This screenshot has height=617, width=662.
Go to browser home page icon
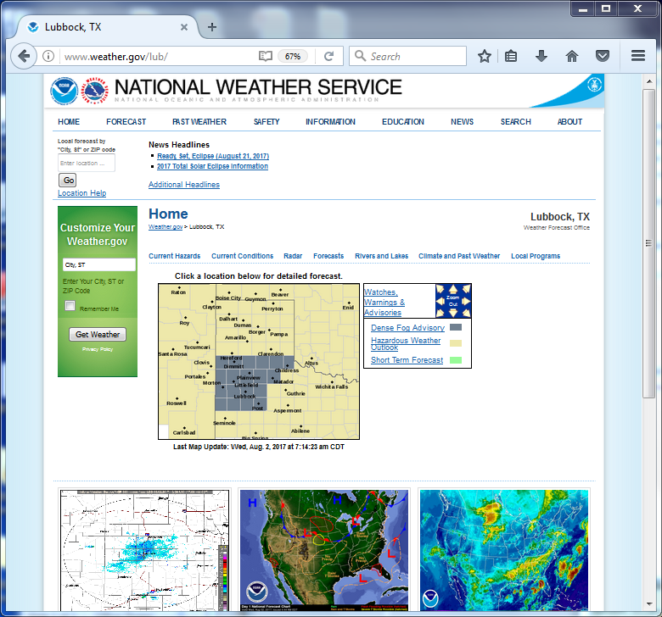pyautogui.click(x=572, y=56)
